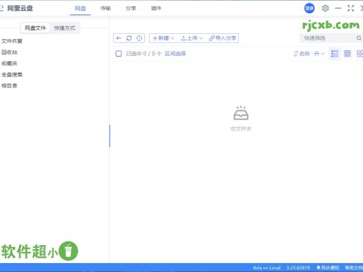Open 根目录 in sidebar
The width and height of the screenshot is (363, 272).
click(x=10, y=86)
